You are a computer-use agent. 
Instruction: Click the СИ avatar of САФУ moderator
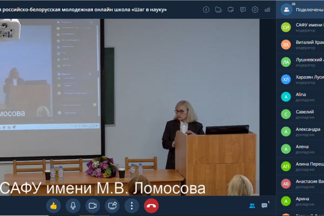click(286, 26)
